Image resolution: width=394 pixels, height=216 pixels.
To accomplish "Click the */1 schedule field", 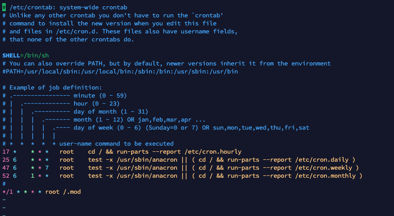I will [x=8, y=192].
